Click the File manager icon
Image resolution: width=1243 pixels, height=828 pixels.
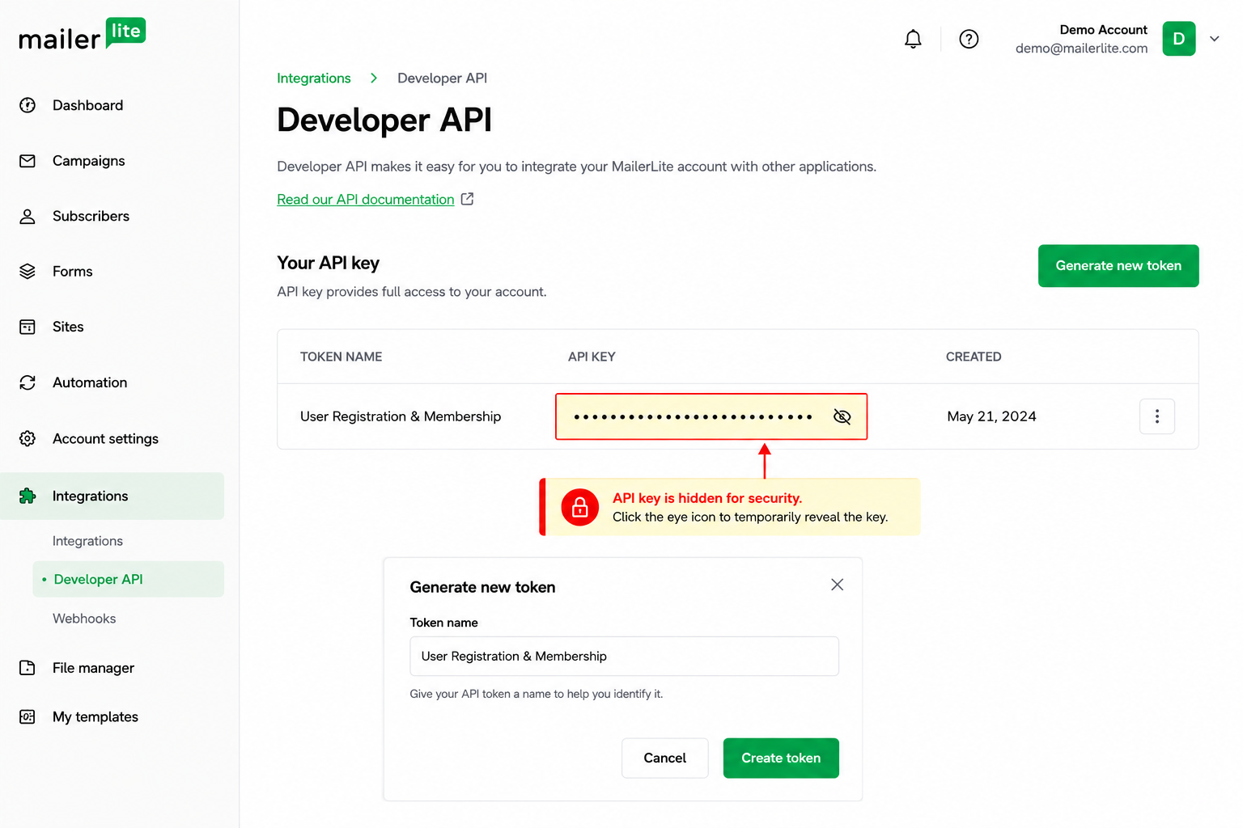[x=28, y=668]
